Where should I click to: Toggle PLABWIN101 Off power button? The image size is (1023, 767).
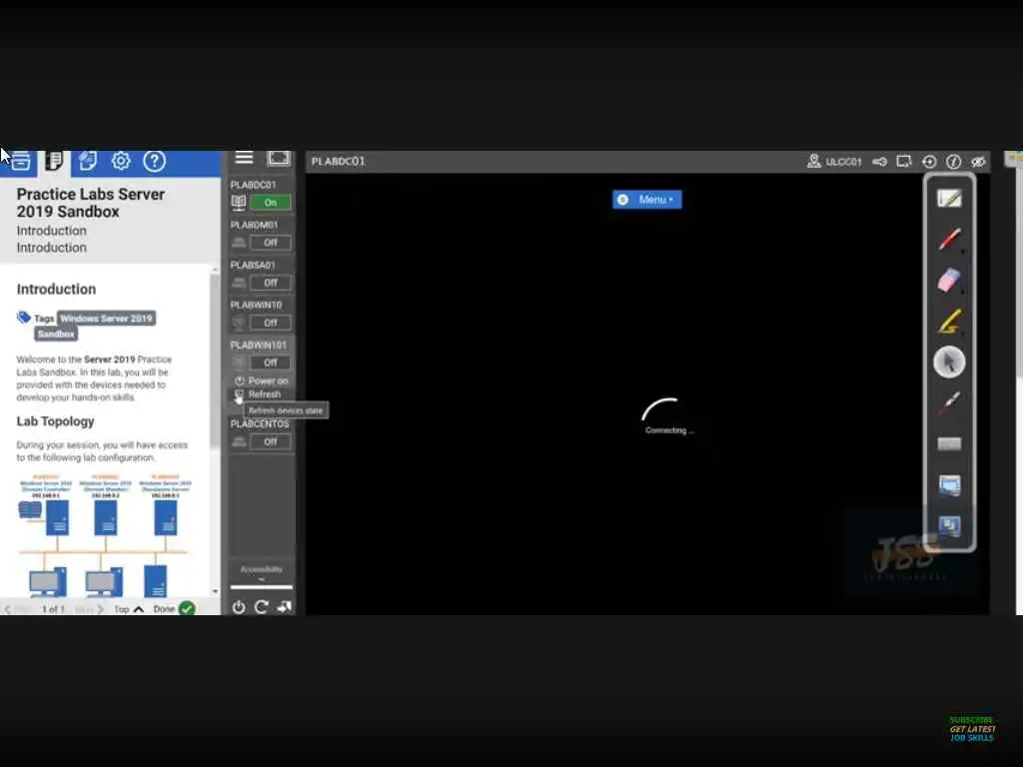tap(270, 363)
